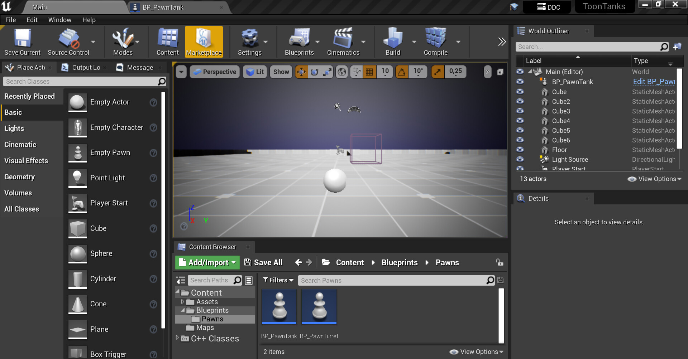Open the BP_PawnTurret blueprint thumbnail
The width and height of the screenshot is (688, 359).
click(x=319, y=307)
